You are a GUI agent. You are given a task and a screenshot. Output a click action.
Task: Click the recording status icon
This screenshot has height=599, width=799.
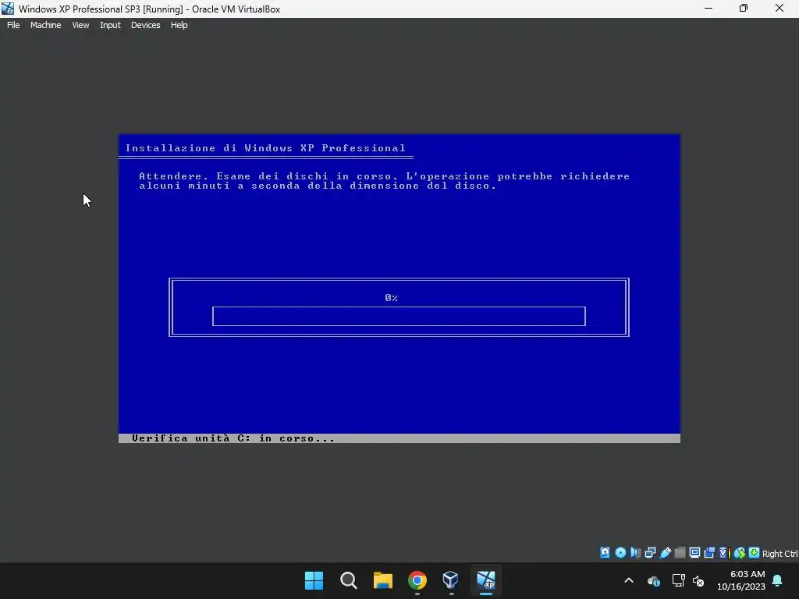pos(708,553)
